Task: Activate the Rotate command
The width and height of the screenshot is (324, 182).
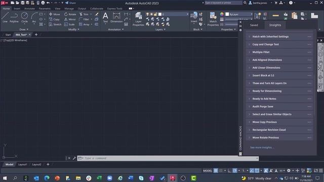Action: tap(70, 14)
